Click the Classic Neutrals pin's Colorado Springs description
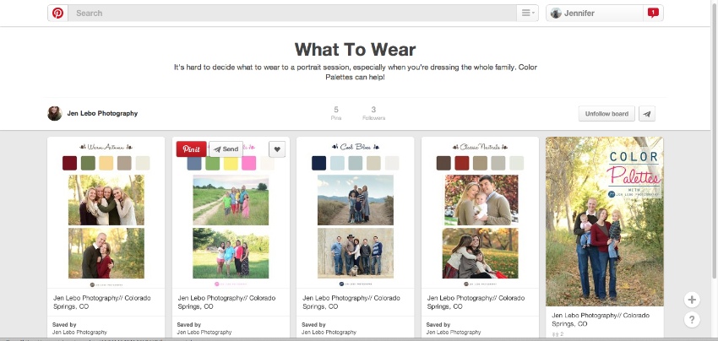Viewport: 718px width, 341px height. [x=476, y=302]
